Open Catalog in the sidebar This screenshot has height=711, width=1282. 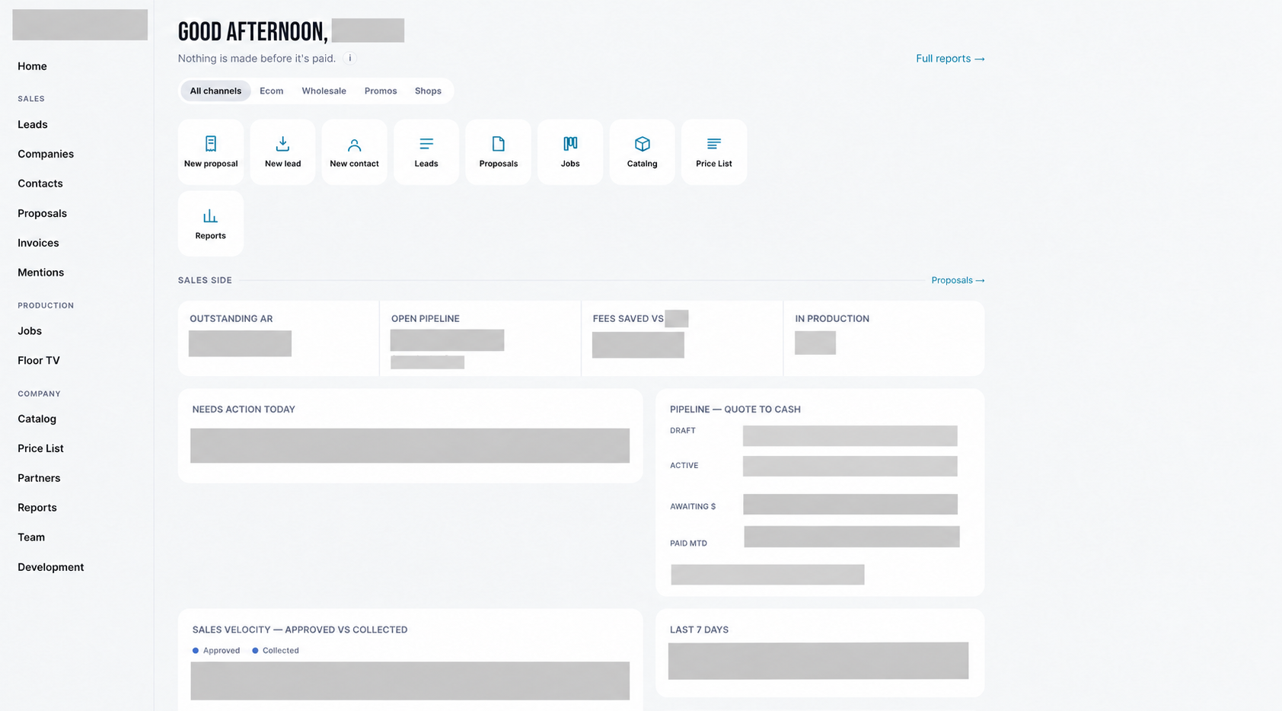[x=37, y=419]
